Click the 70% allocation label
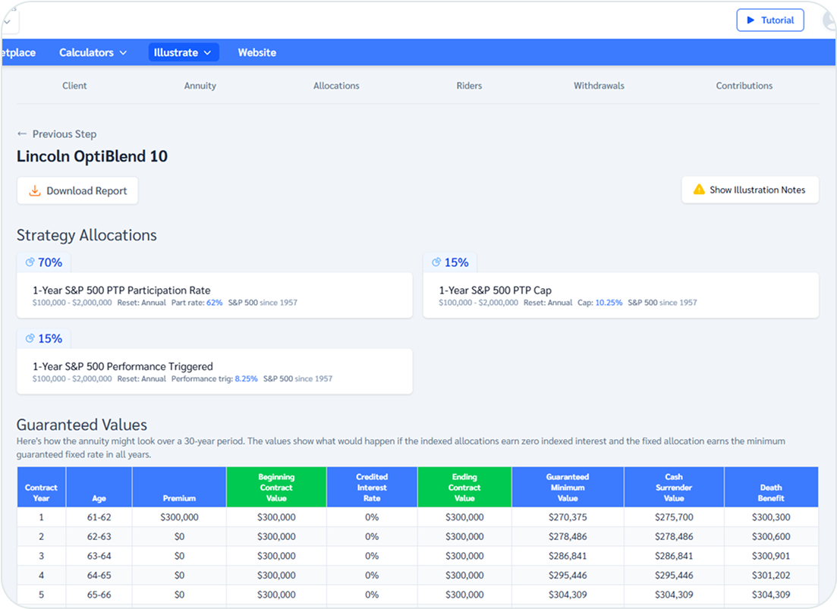Screen dimensions: 837x609 pos(50,262)
